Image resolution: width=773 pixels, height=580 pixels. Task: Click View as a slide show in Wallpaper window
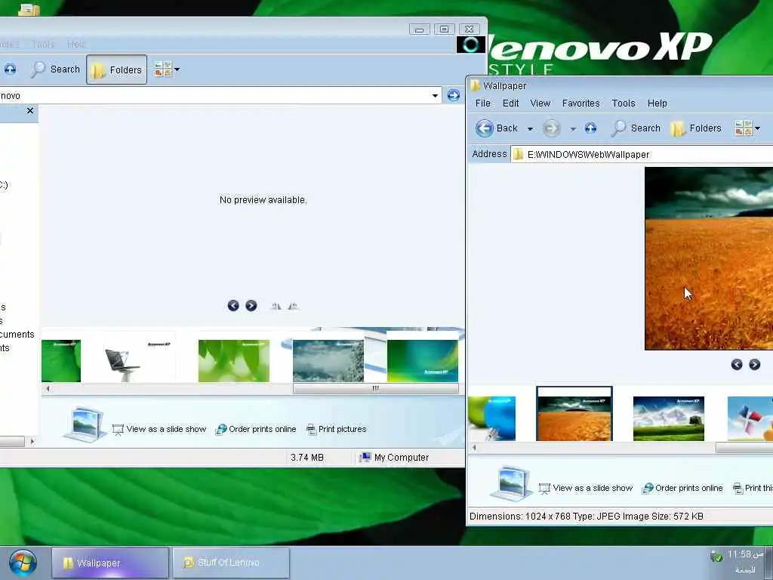click(586, 489)
